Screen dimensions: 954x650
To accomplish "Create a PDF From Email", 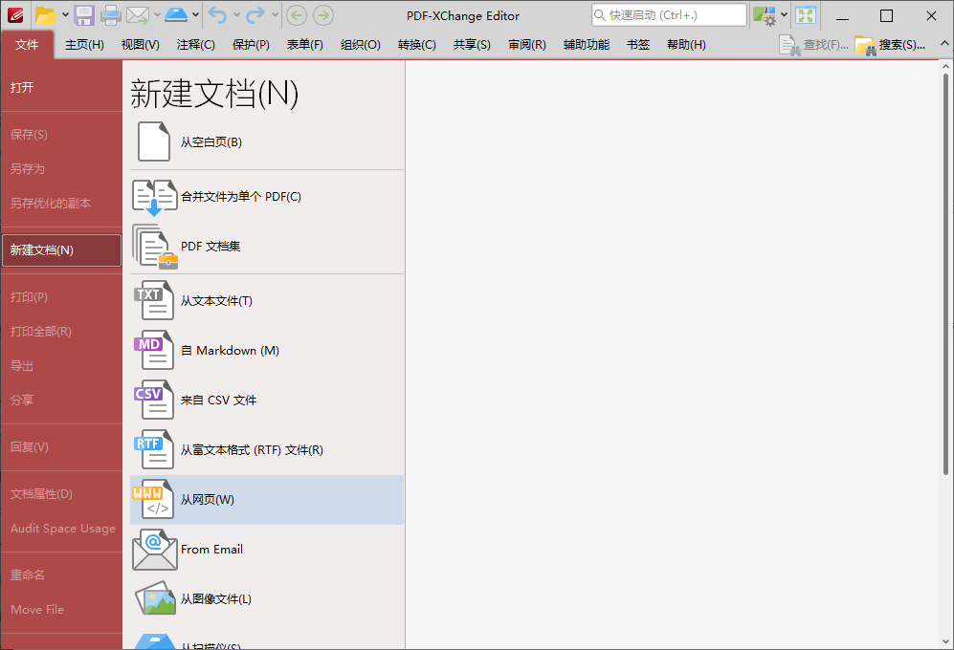I will [212, 549].
